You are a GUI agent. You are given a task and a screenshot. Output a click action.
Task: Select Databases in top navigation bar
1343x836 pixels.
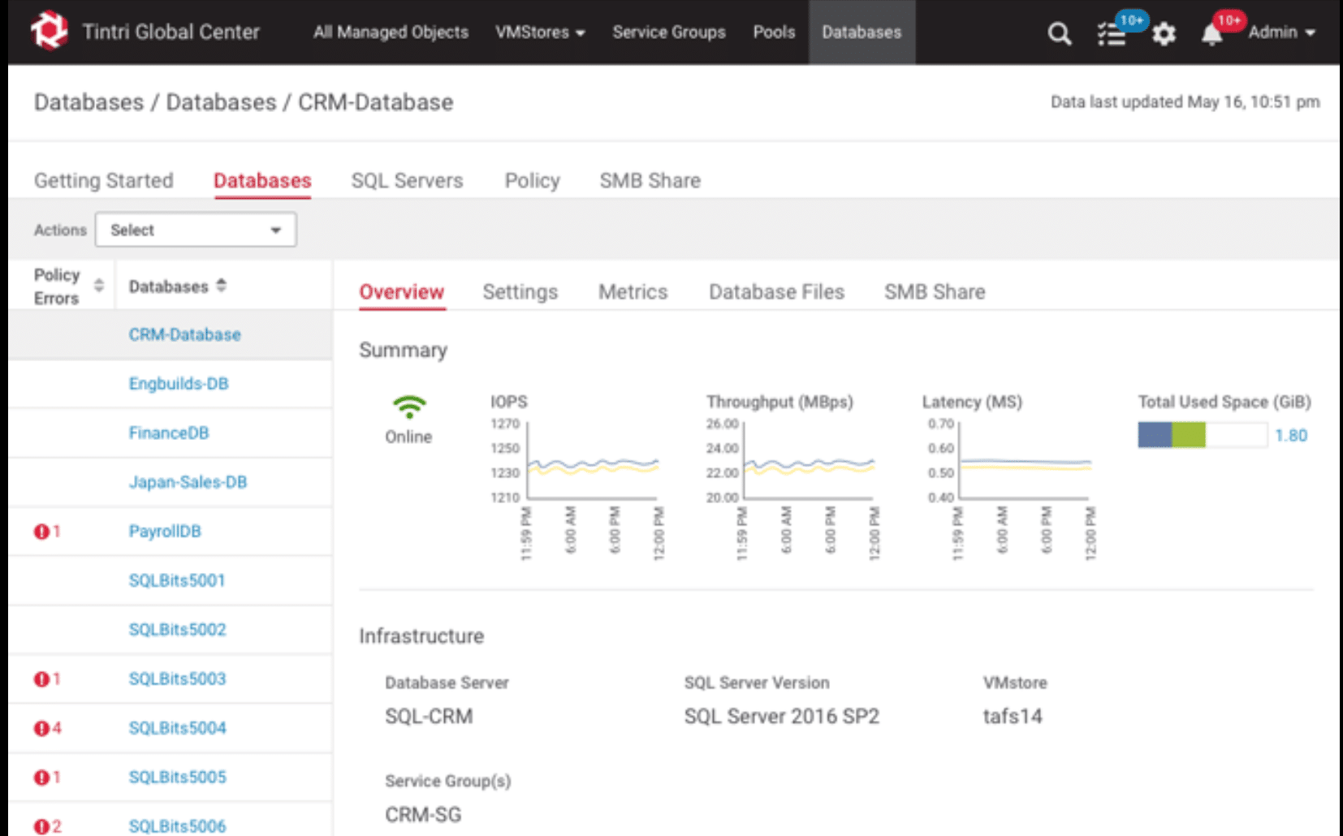click(x=862, y=32)
